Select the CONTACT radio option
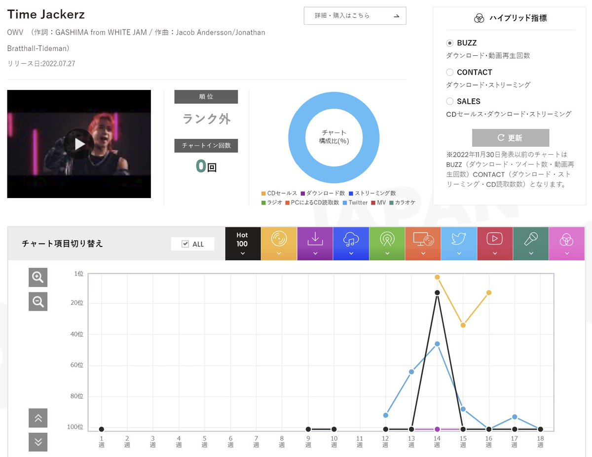 pyautogui.click(x=449, y=72)
